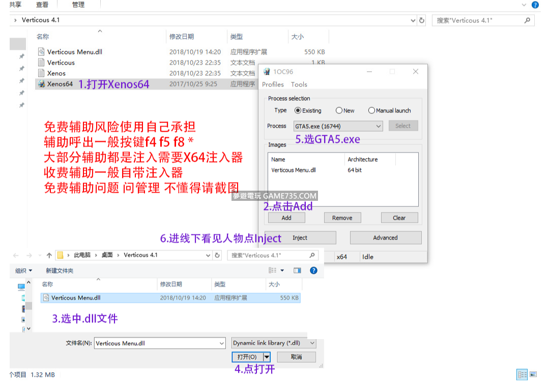The width and height of the screenshot is (550, 392).
Task: Open the view options dropdown arrow
Action: click(x=282, y=270)
